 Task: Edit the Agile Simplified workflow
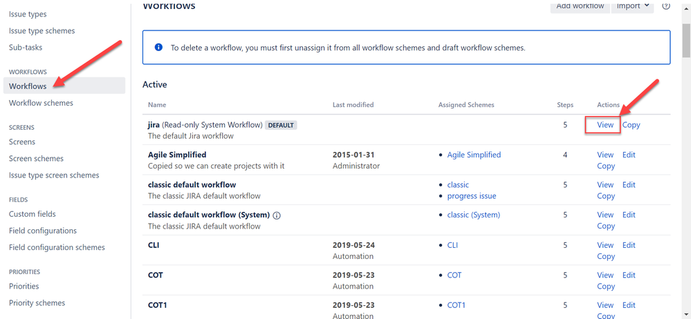point(628,155)
